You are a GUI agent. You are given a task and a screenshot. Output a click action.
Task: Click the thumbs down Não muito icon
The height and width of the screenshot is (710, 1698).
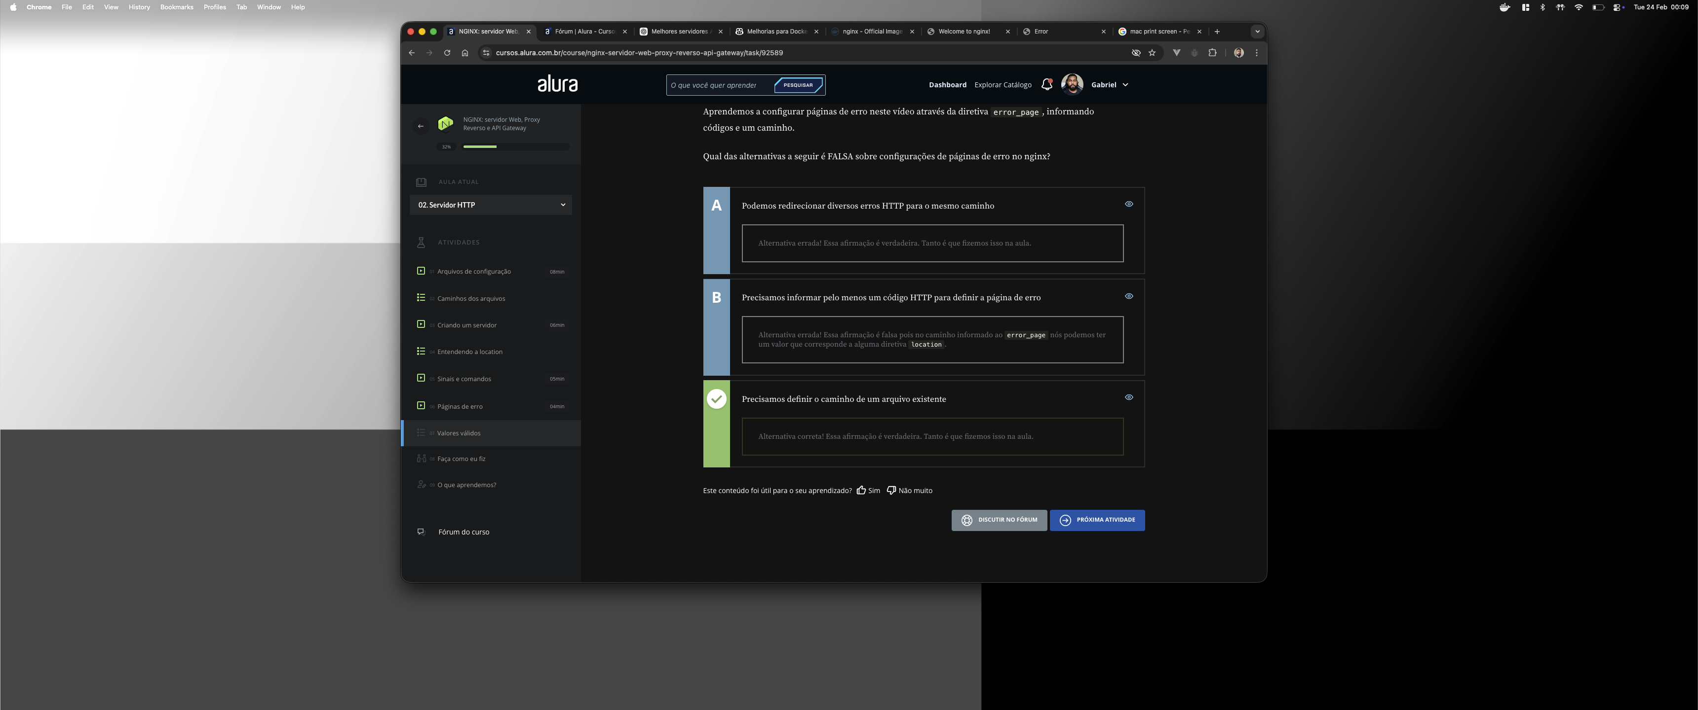[891, 490]
